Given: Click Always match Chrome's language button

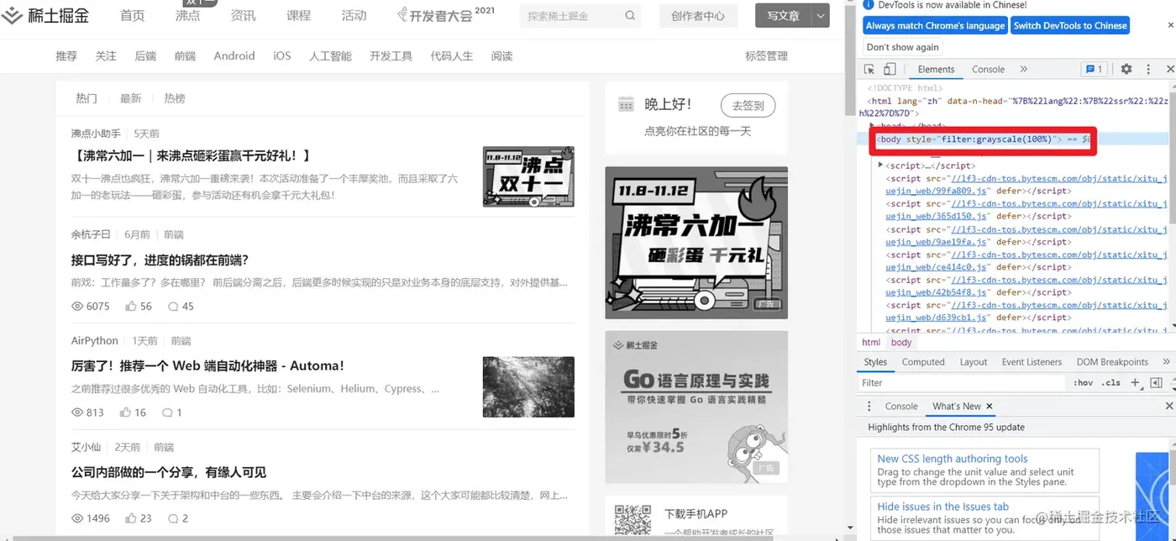Looking at the screenshot, I should pos(935,25).
